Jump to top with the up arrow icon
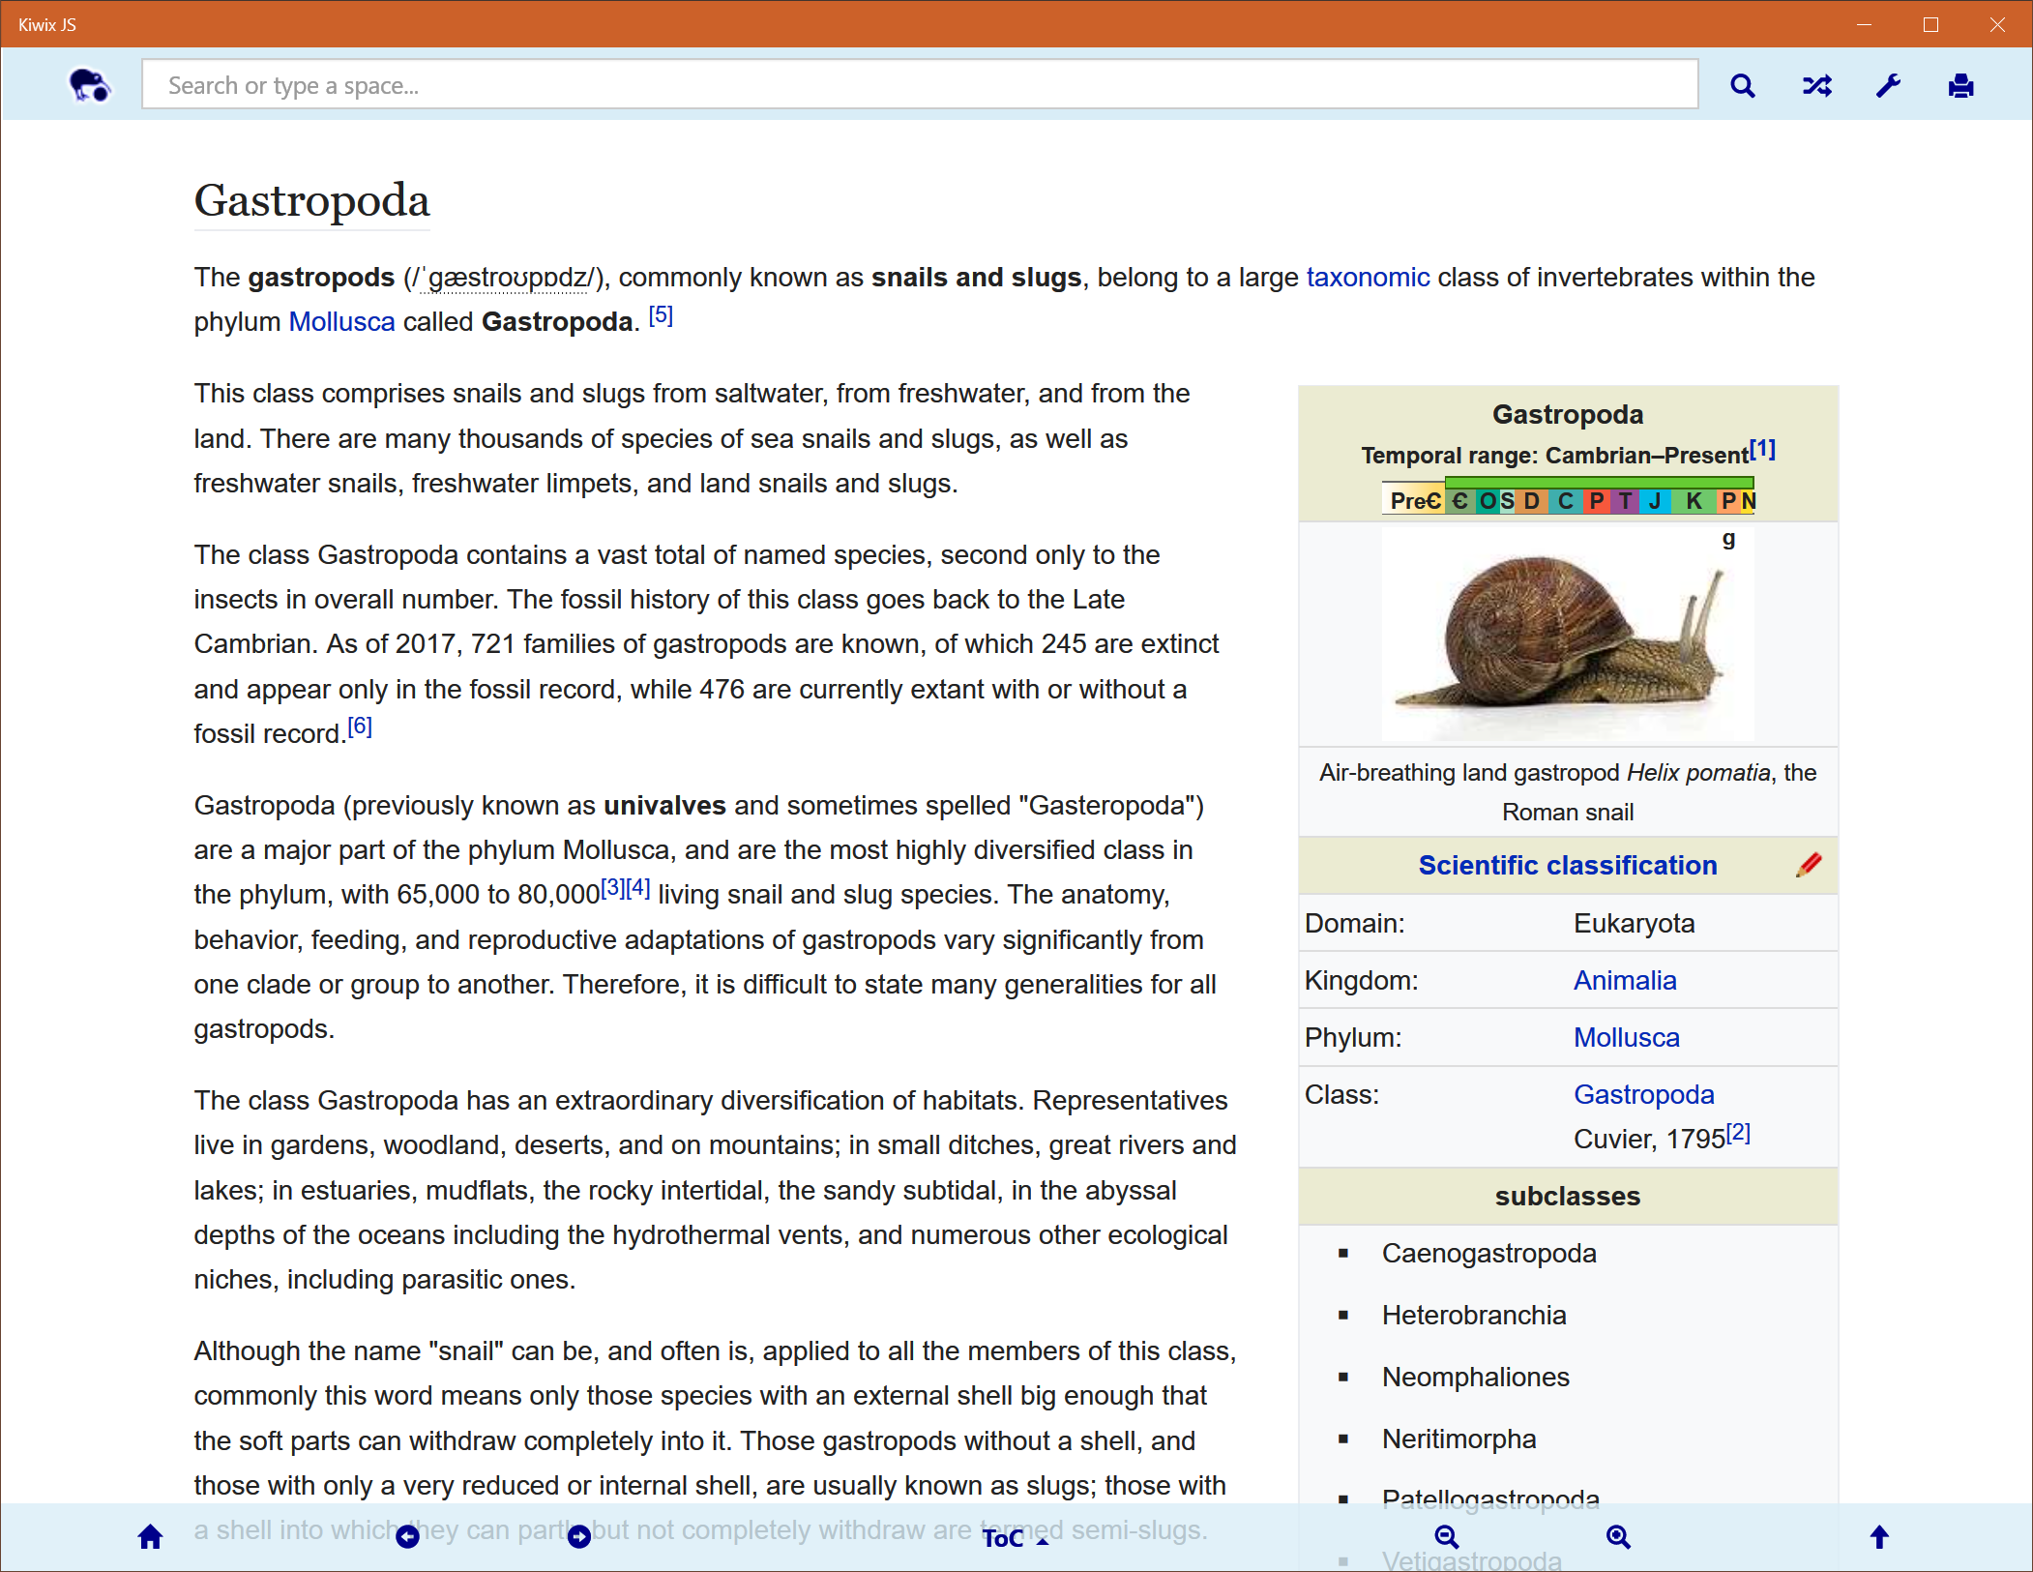 click(x=1879, y=1537)
